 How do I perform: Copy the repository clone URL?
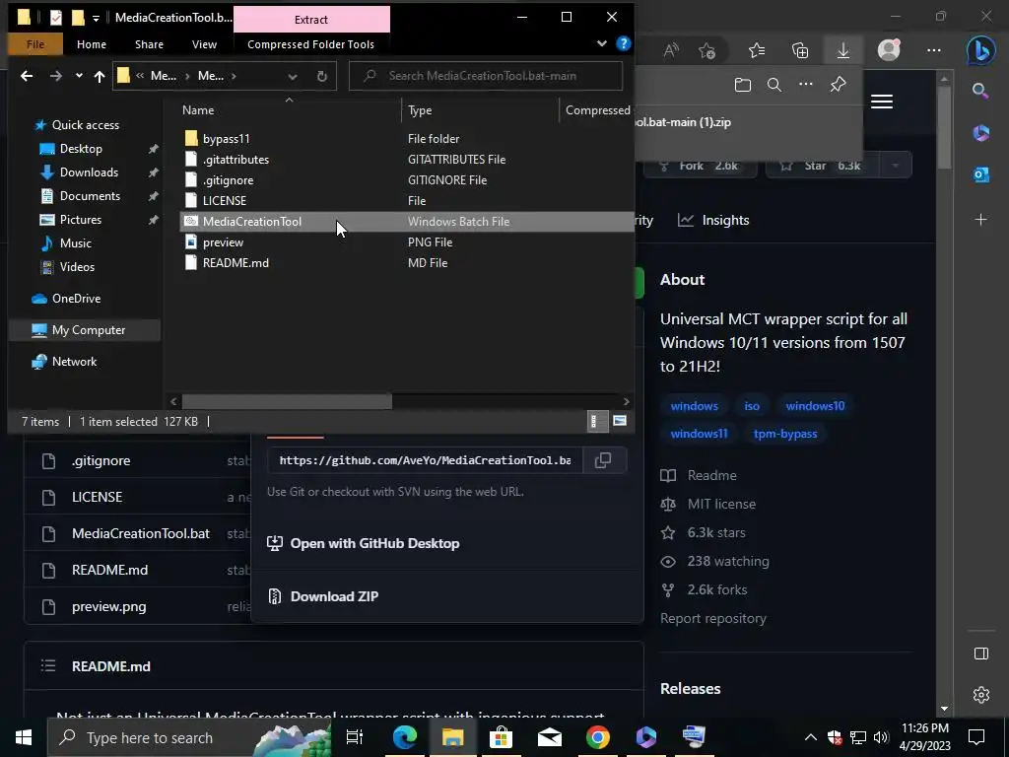pos(603,460)
